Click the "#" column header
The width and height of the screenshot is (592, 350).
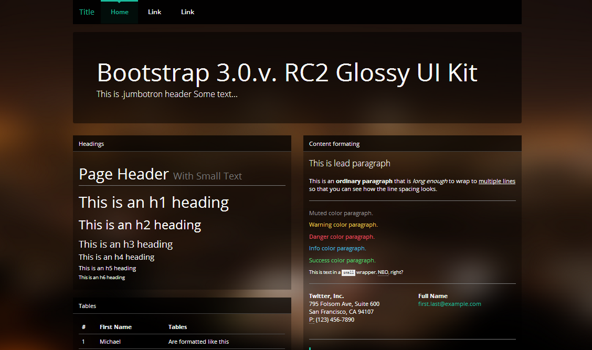pos(84,327)
